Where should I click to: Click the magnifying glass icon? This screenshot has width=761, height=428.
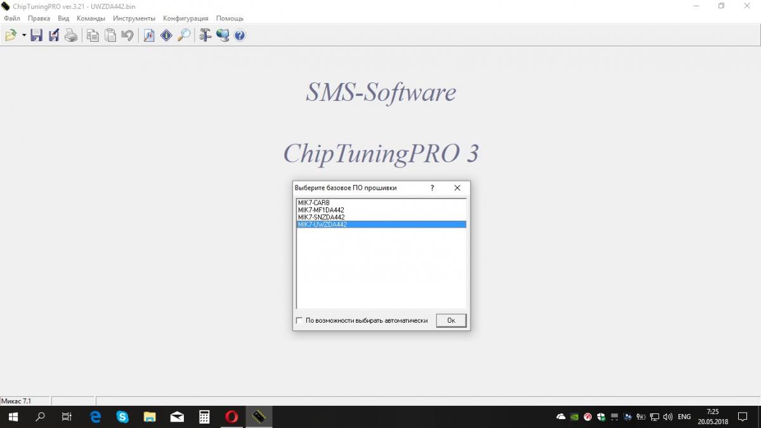[x=184, y=36]
